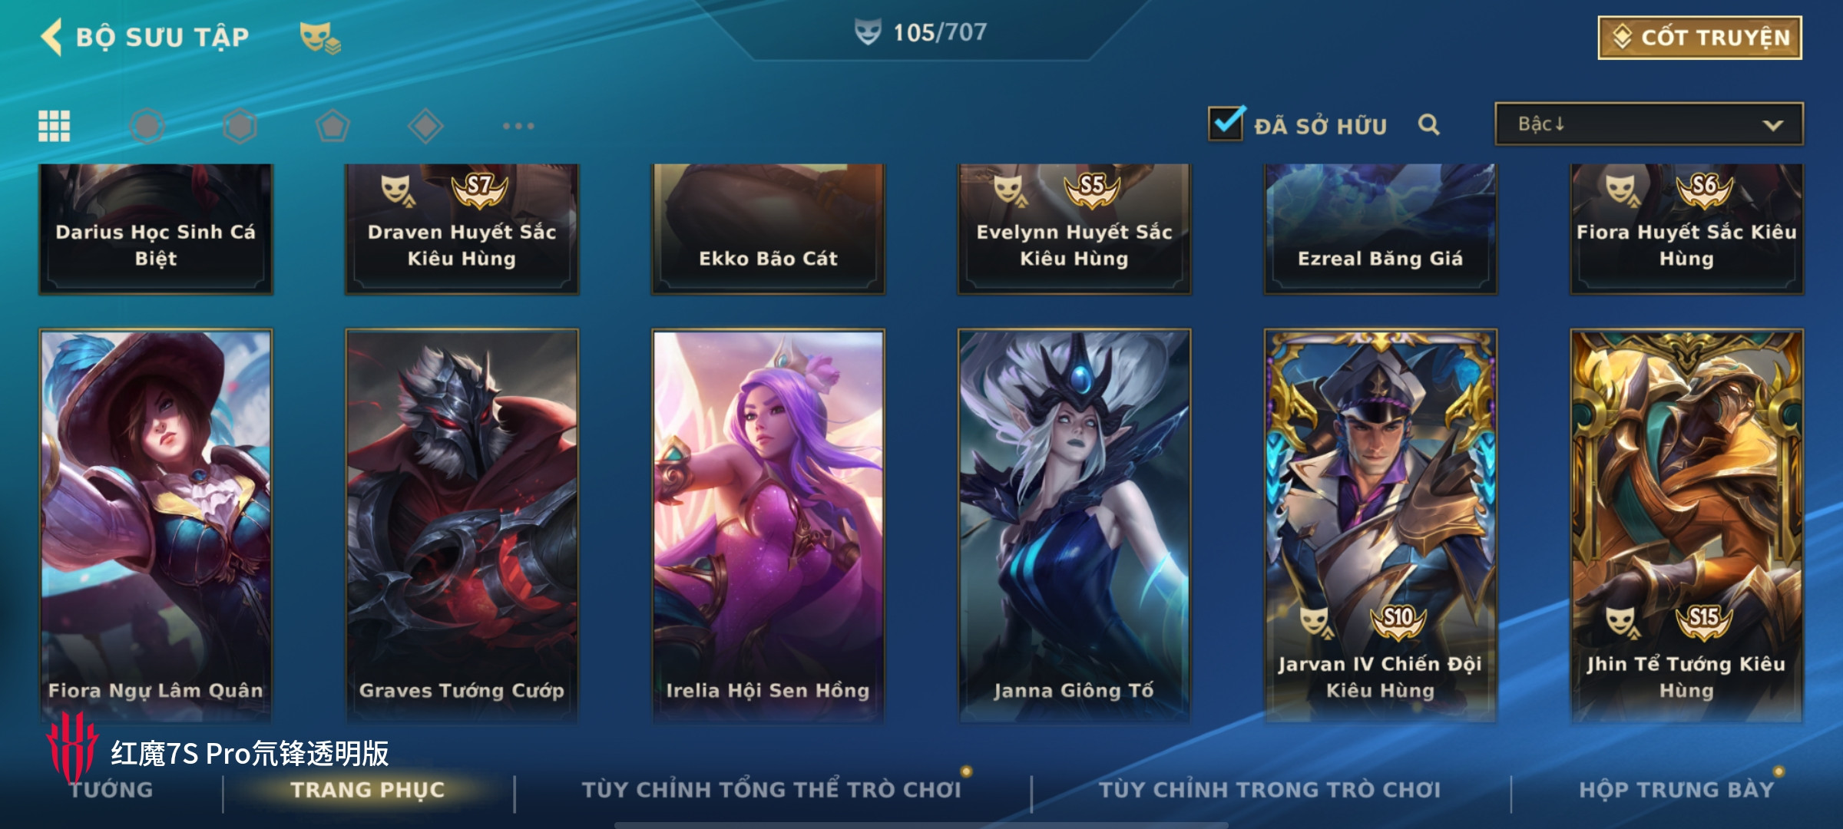
Task: Select the Irelia Hội Sen Hồng skin card
Action: pos(768,526)
